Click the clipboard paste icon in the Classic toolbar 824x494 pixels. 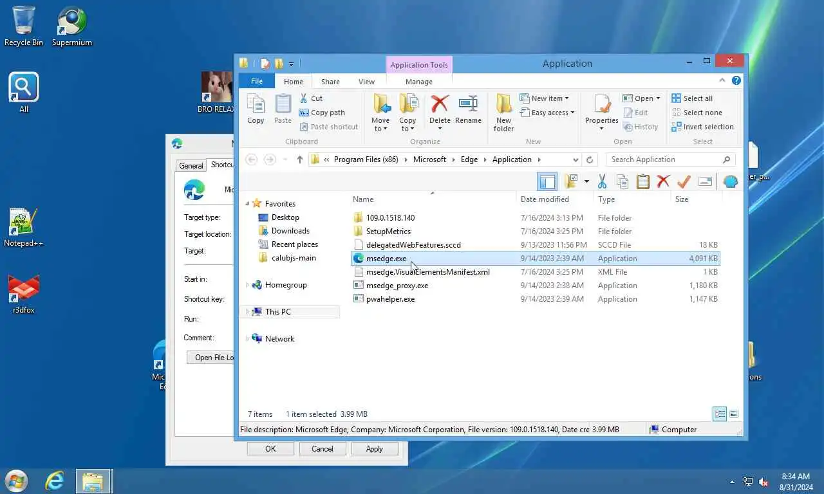pos(642,181)
